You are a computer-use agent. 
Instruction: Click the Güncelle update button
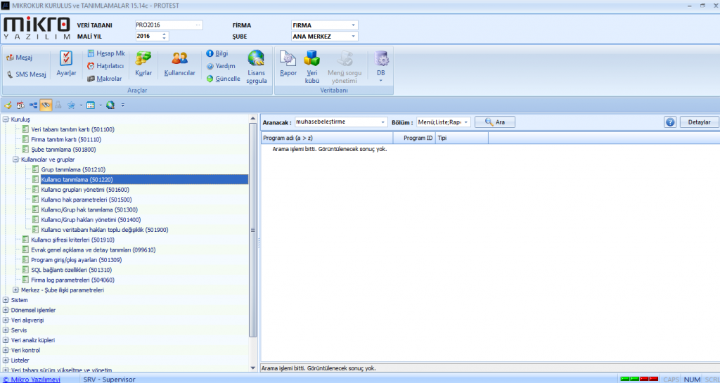[x=224, y=79]
